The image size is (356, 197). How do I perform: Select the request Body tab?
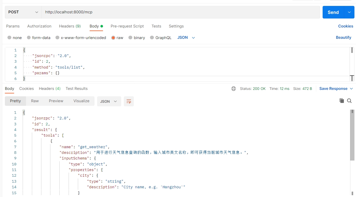(96, 26)
